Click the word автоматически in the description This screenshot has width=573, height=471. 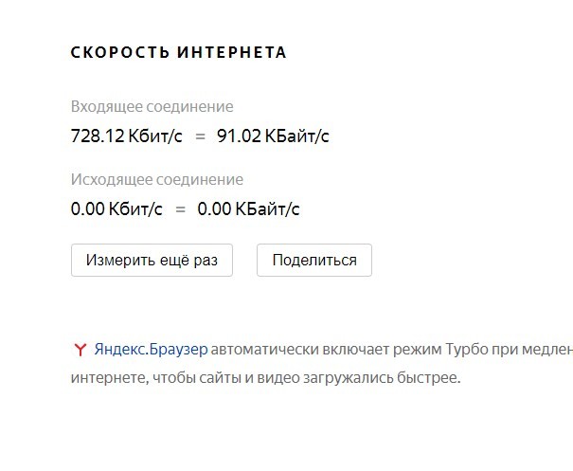pos(265,350)
